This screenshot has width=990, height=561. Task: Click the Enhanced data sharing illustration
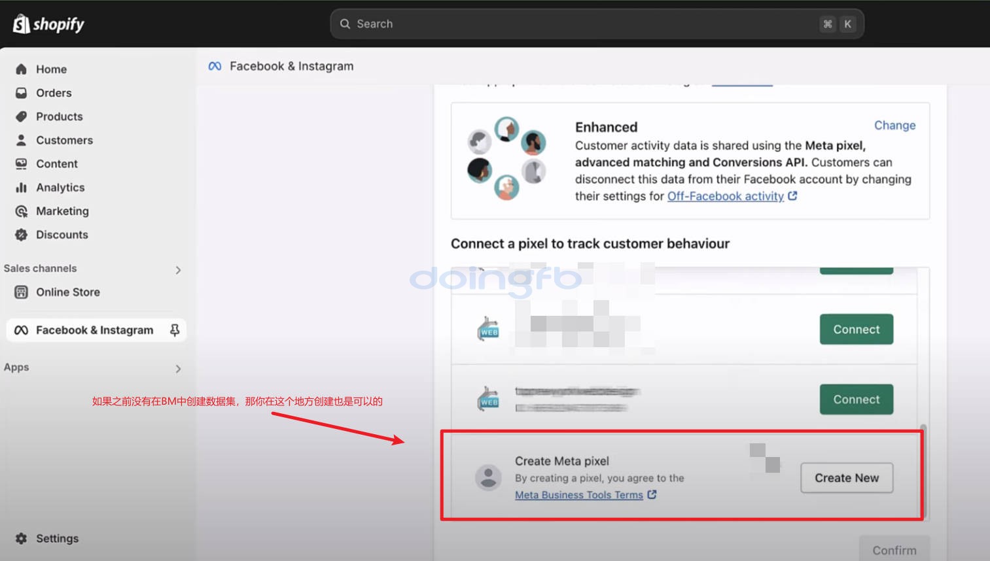(x=507, y=159)
